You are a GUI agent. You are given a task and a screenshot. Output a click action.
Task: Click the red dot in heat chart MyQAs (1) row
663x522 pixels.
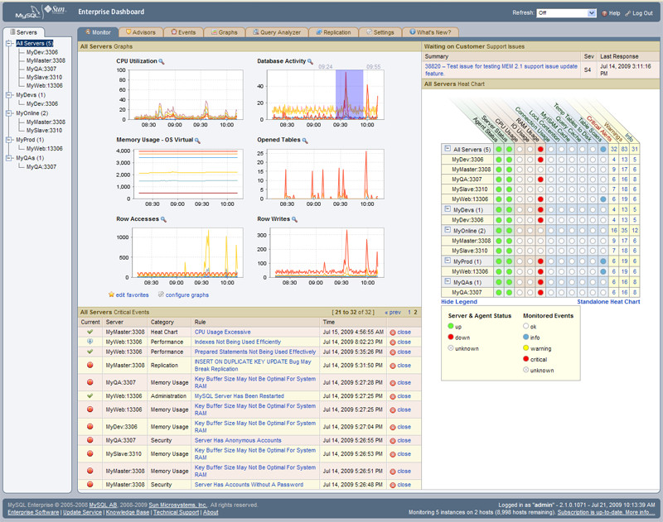click(x=540, y=282)
